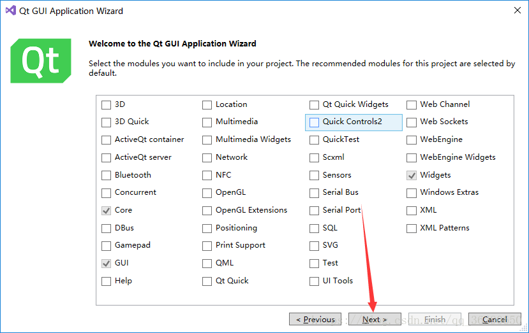Enable the NFC module
This screenshot has height=333, width=529.
click(x=207, y=176)
